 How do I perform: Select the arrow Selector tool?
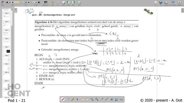point(77,99)
